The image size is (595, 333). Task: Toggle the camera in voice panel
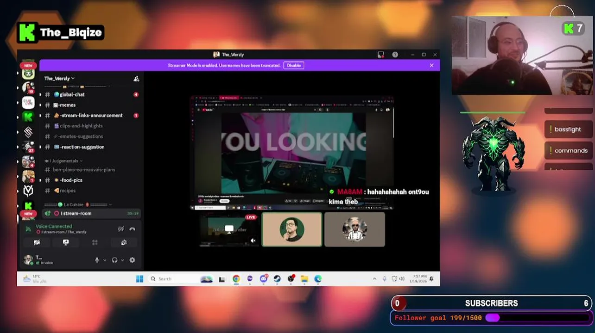(x=37, y=242)
